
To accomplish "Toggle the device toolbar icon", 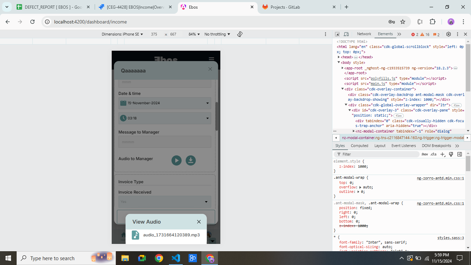I will [346, 34].
